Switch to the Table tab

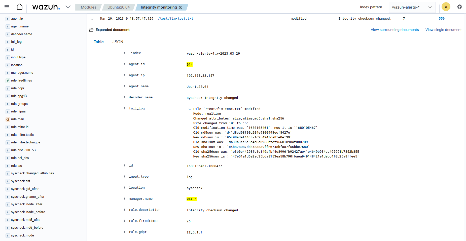tap(99, 42)
